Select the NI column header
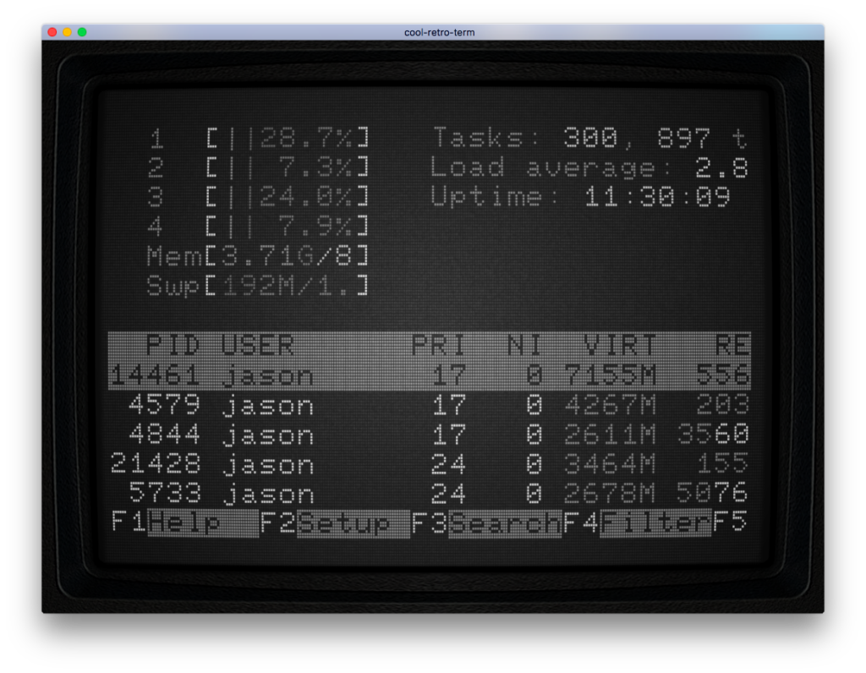 click(x=524, y=346)
